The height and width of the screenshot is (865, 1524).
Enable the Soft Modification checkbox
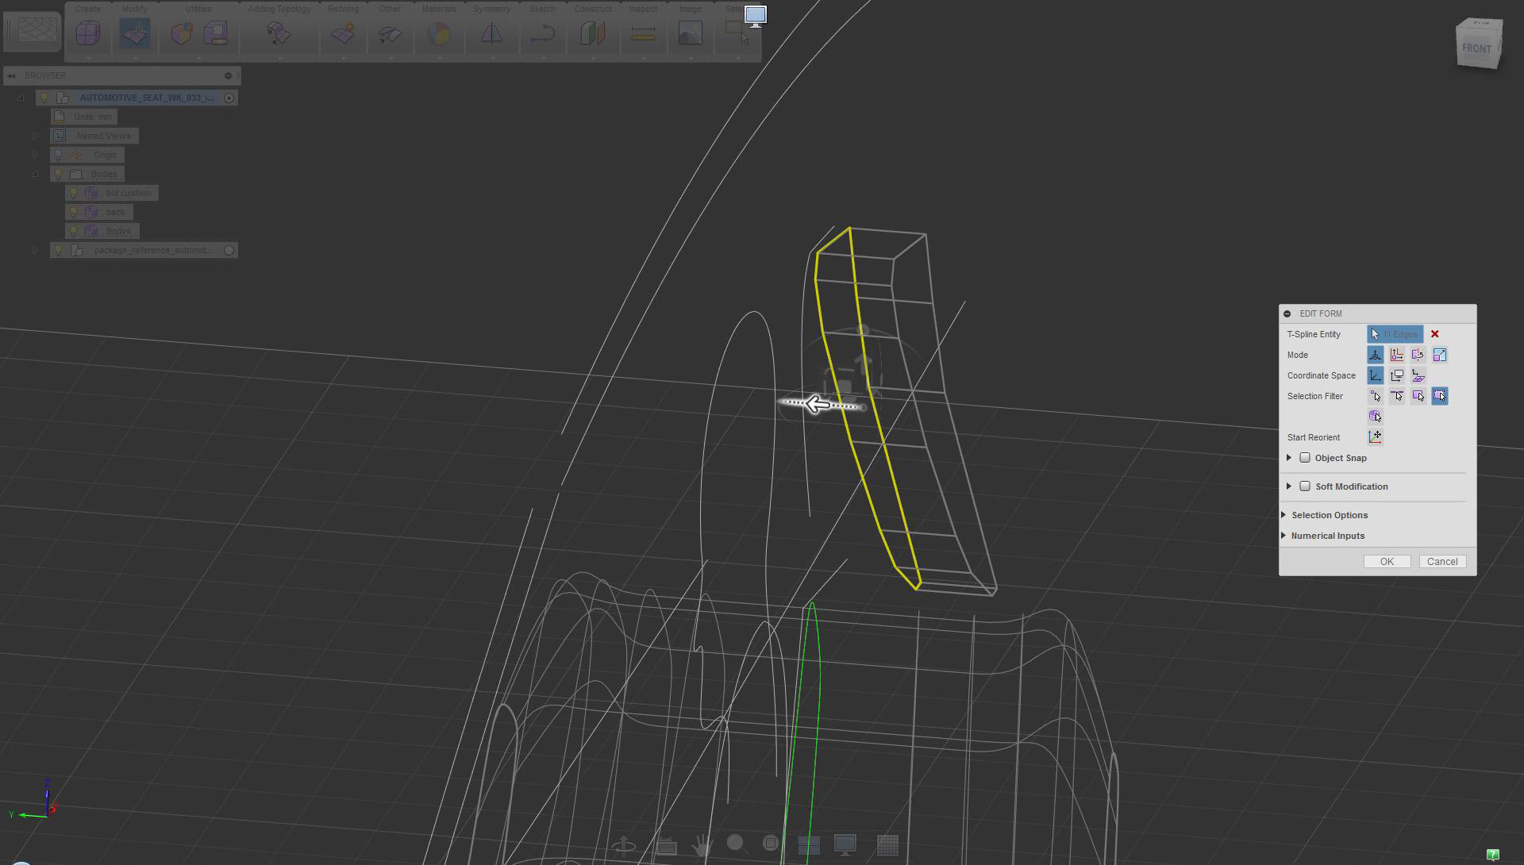click(x=1305, y=486)
